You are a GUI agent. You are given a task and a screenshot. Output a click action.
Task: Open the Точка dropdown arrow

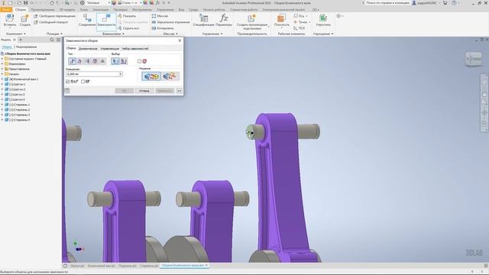pos(309,22)
